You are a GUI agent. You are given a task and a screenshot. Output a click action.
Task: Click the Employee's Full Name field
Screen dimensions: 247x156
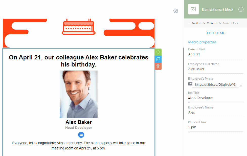pyautogui.click(x=215, y=69)
